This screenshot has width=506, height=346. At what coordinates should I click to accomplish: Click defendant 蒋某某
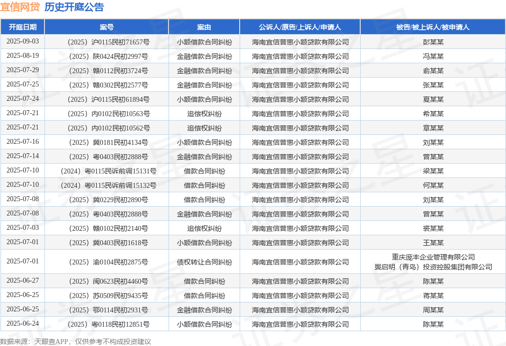tap(433, 296)
